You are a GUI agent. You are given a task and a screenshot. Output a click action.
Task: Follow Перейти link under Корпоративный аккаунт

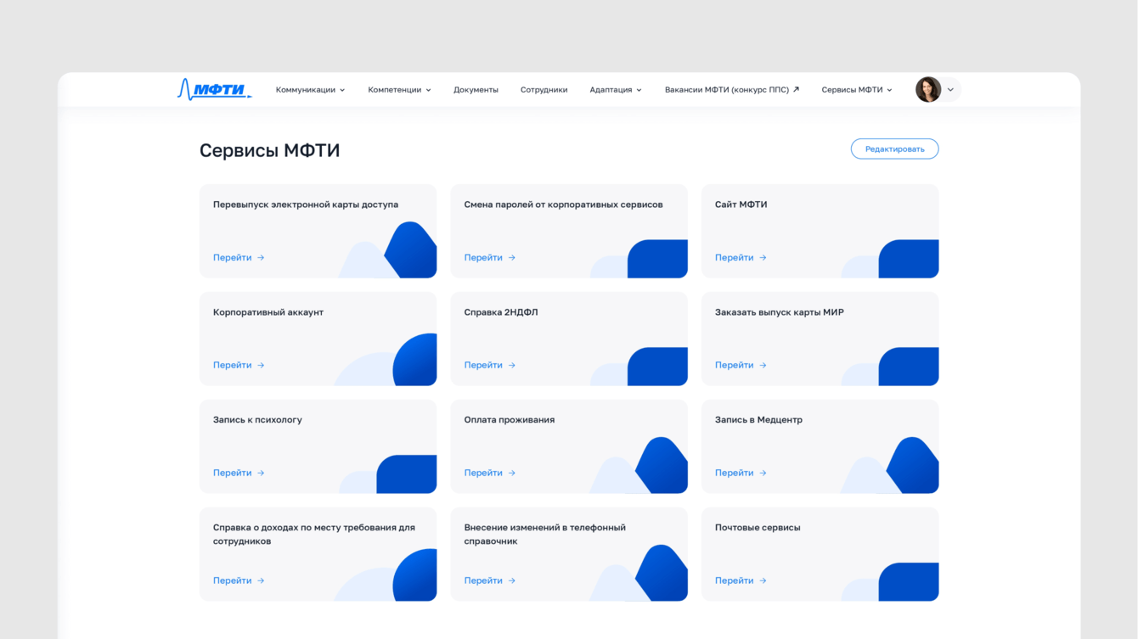(x=239, y=365)
